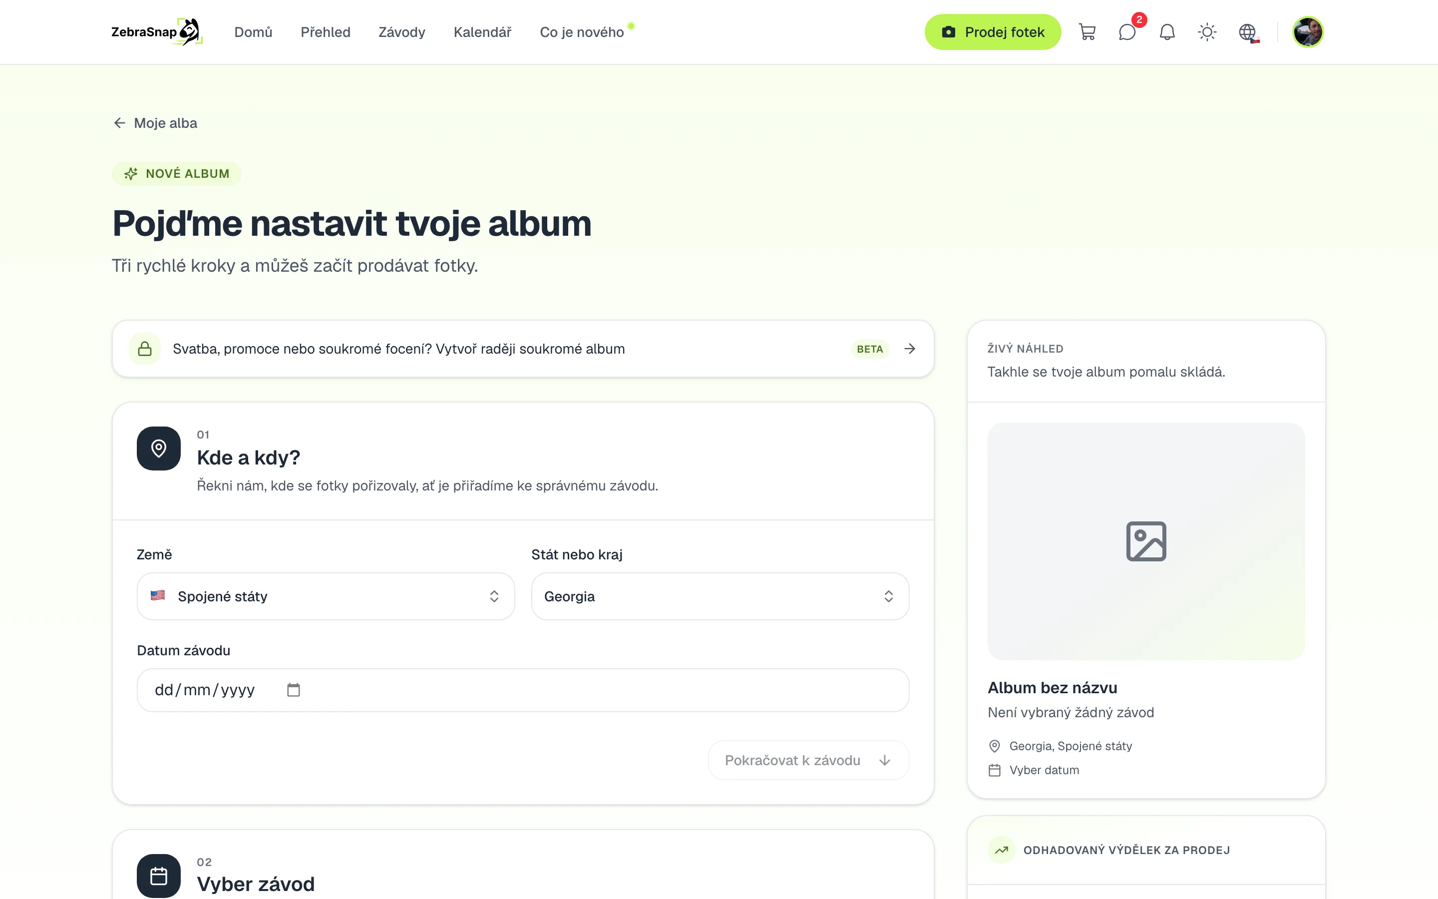Click 'Georgia, Spojené státy' location in preview

coord(1070,746)
